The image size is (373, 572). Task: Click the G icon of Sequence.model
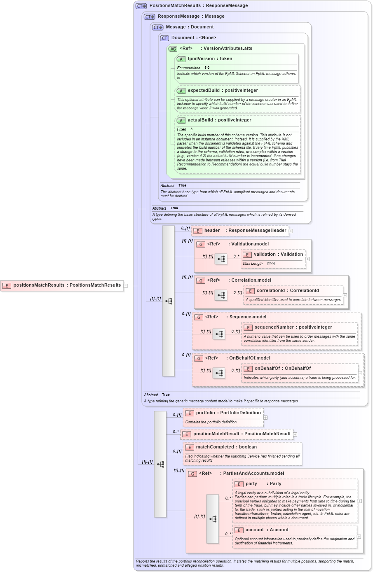(198, 317)
